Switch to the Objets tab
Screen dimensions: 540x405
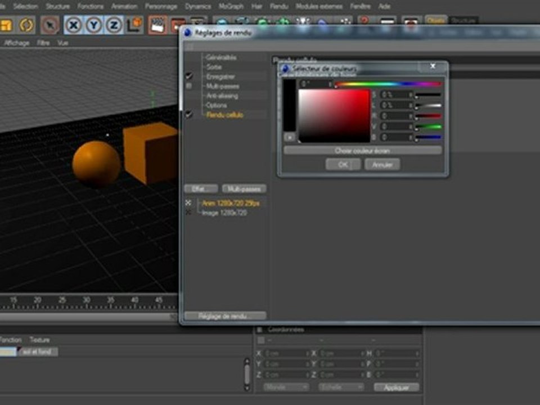coord(435,20)
